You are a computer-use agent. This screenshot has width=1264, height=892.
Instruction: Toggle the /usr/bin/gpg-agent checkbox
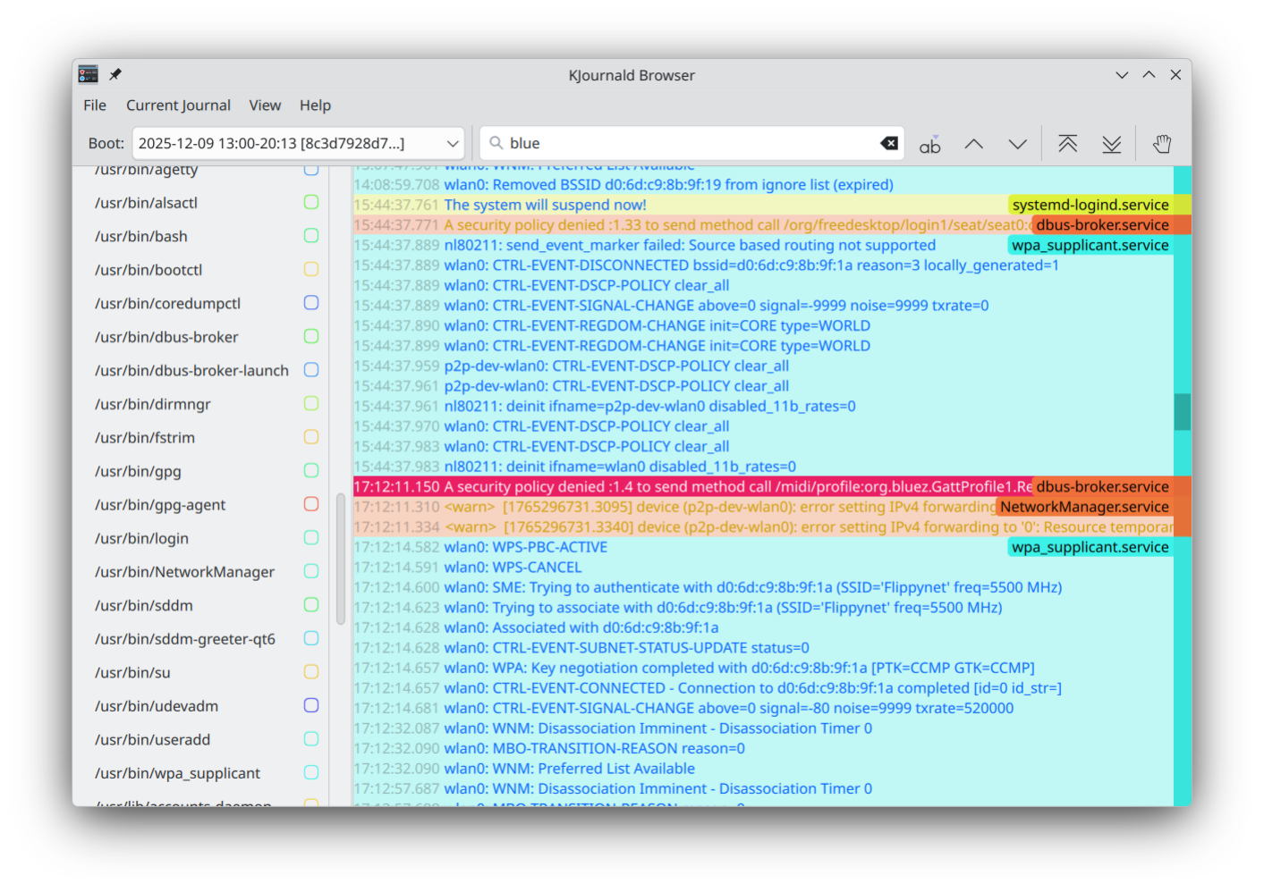coord(311,504)
